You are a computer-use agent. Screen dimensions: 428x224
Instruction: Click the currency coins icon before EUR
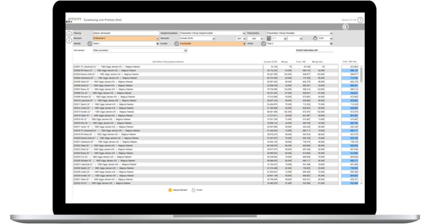[315, 38]
